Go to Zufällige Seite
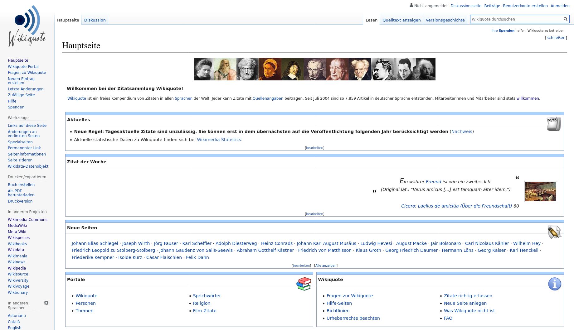Viewport: 574px width, 330px height. [21, 95]
